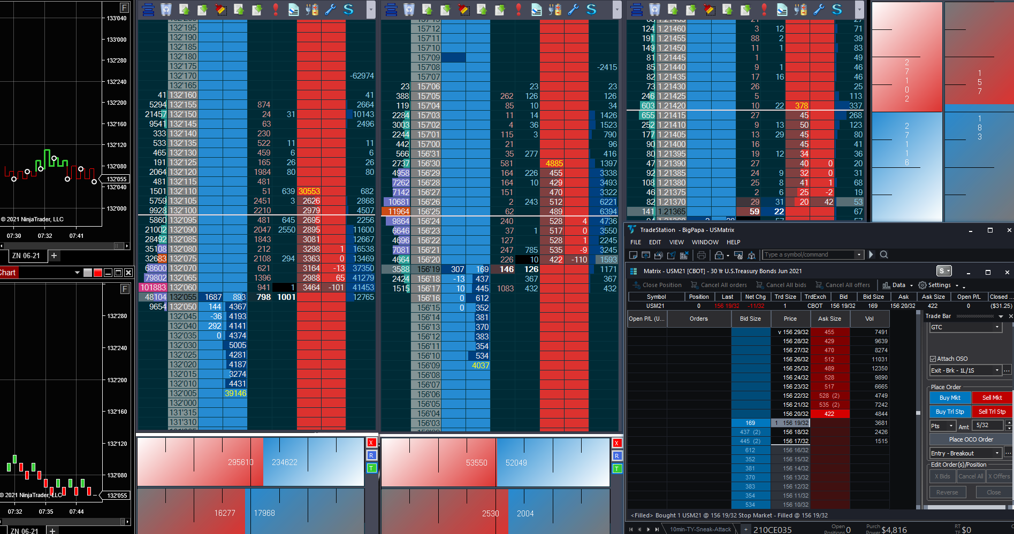Select the 10min-TY-Sneak-Attack workspace tab
Screen dimensions: 1014x534
700,529
